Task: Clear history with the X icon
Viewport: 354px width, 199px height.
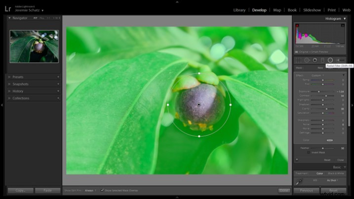Action: tap(58, 91)
